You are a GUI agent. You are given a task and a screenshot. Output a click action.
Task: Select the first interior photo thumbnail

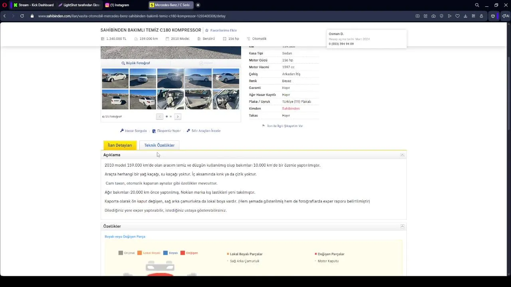click(170, 99)
